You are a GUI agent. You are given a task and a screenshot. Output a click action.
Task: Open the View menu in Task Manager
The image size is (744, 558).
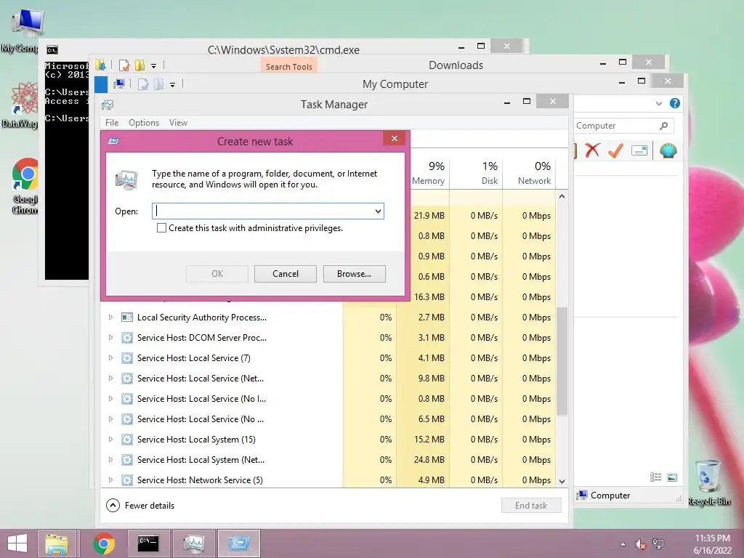(x=178, y=122)
